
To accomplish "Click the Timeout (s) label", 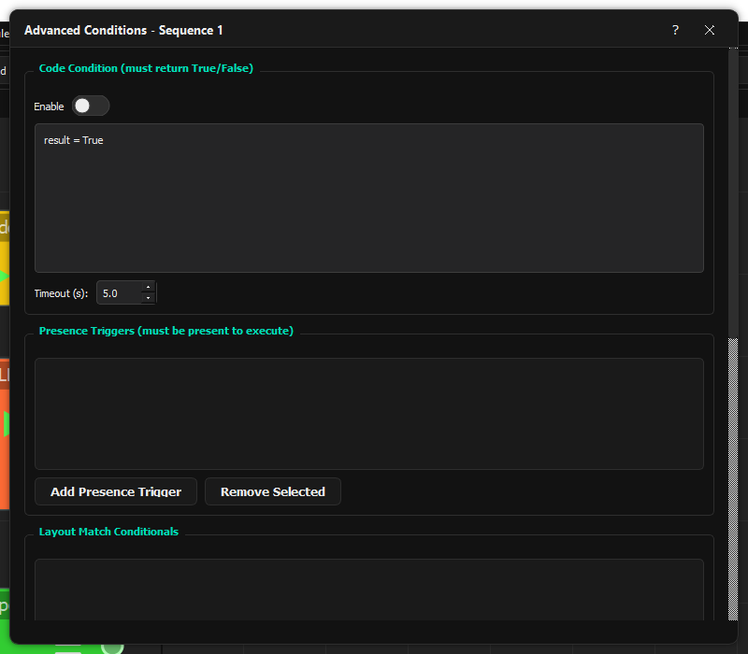I will pos(60,292).
